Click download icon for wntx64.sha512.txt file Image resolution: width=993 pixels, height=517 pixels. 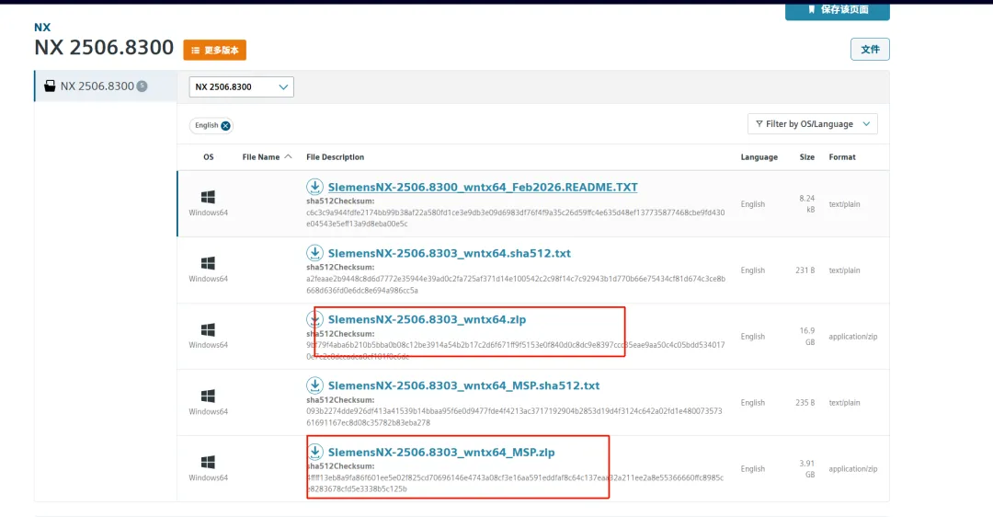point(314,252)
